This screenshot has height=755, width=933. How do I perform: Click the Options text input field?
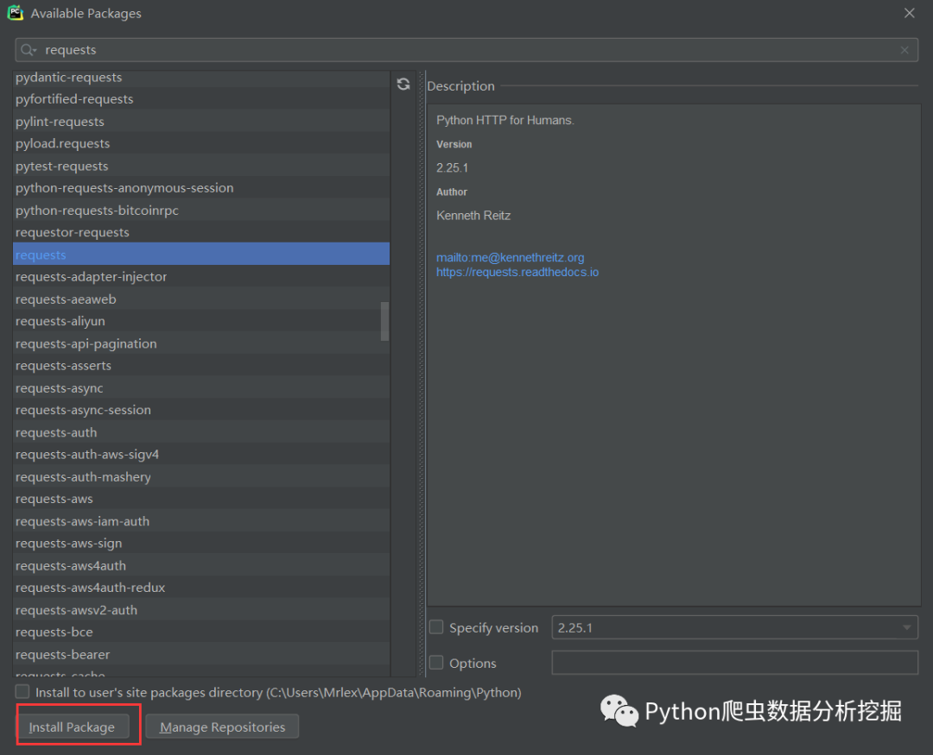(x=735, y=663)
